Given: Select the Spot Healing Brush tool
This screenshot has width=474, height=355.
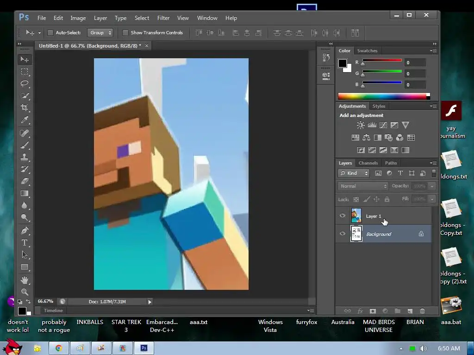Looking at the screenshot, I should coord(25,133).
